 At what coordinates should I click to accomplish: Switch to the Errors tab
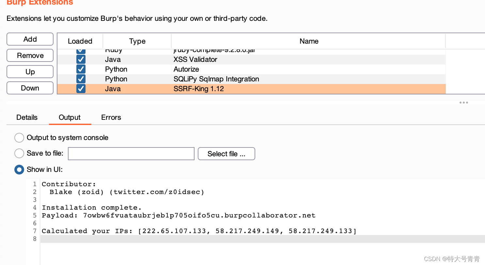111,118
